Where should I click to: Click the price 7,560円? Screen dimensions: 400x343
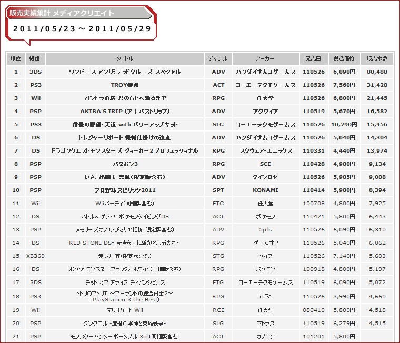click(x=344, y=85)
